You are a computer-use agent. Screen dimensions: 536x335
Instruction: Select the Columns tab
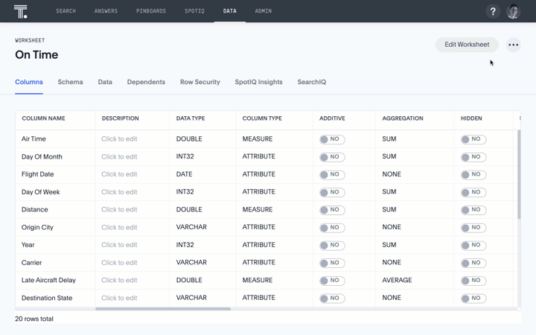[x=29, y=82]
